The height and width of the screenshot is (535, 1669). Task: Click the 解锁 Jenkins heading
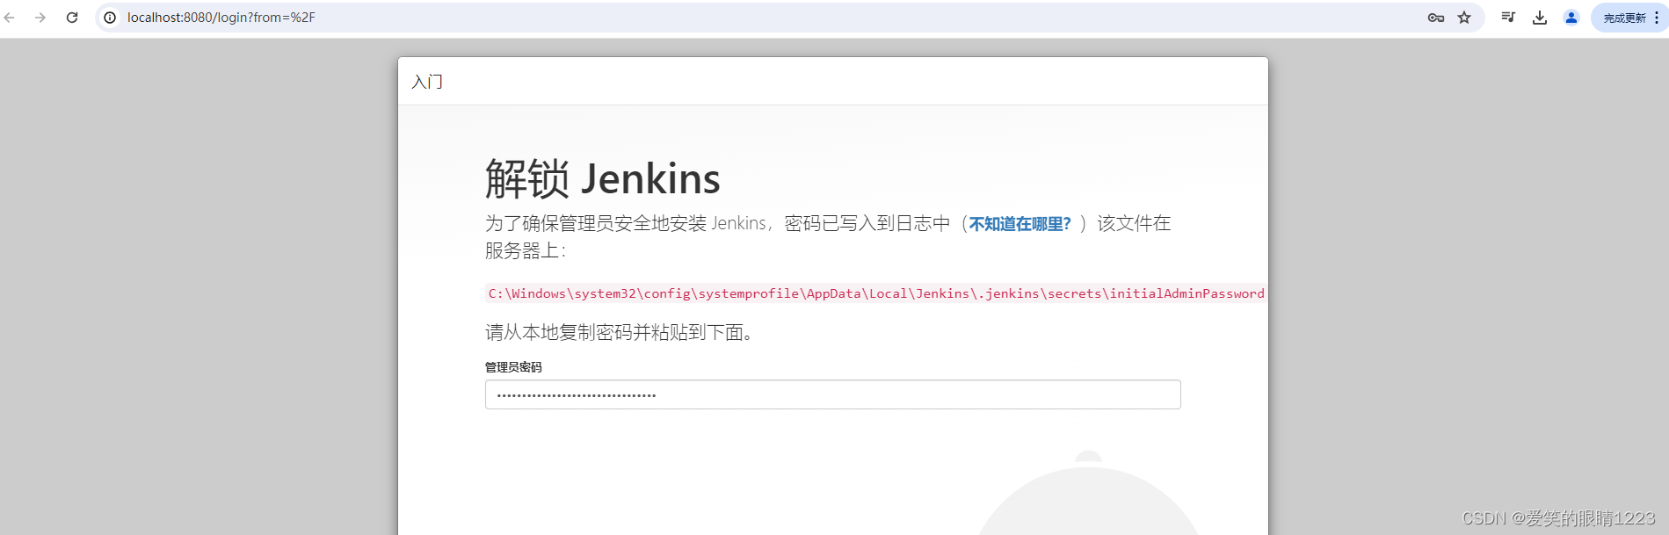pyautogui.click(x=603, y=179)
